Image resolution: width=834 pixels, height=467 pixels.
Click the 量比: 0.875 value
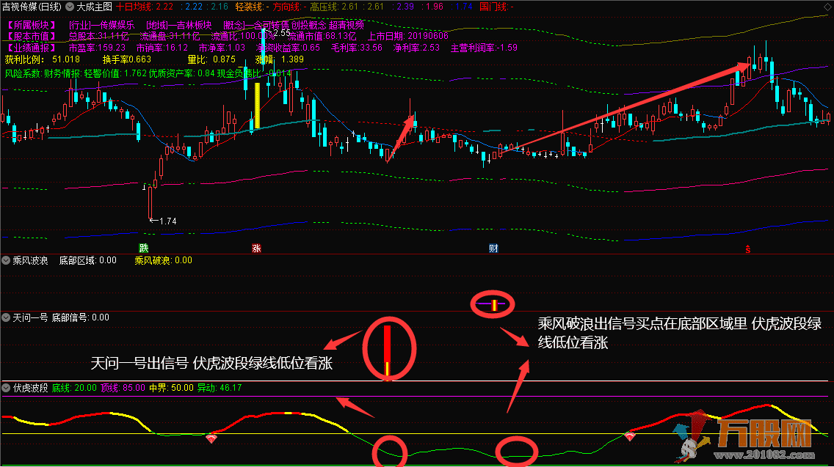[x=211, y=59]
